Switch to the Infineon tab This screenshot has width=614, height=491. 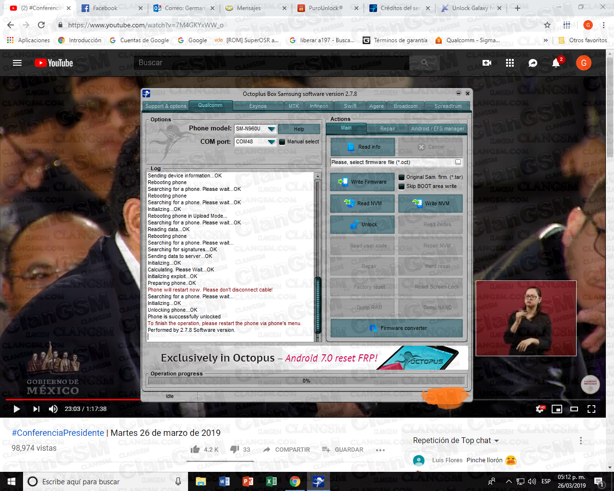coord(319,106)
